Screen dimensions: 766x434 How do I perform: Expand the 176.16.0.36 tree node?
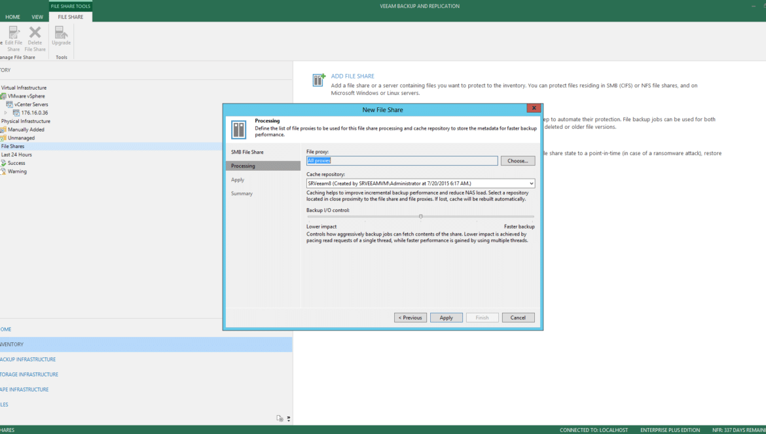click(x=6, y=113)
